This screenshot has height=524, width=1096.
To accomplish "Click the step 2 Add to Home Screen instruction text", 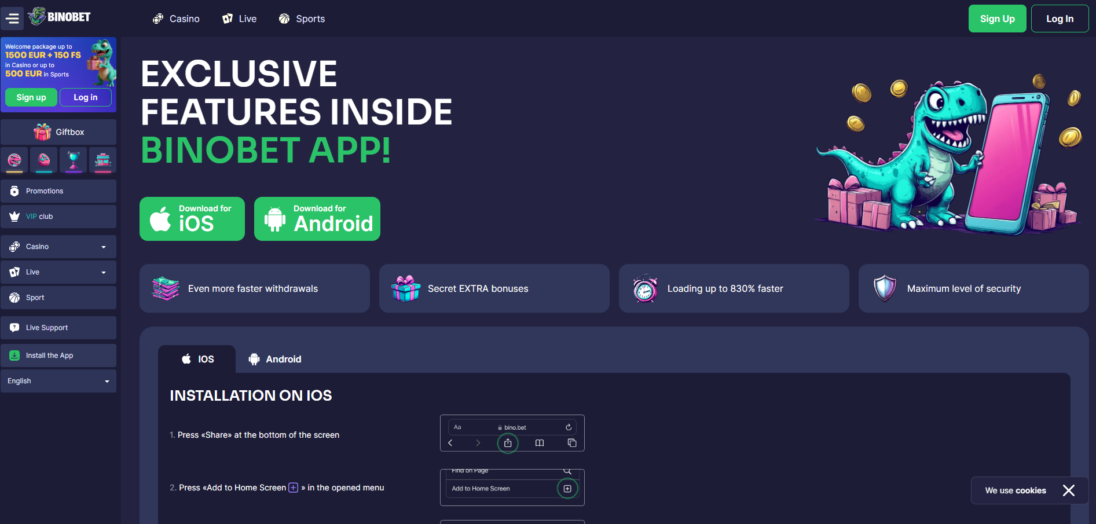I will [x=277, y=488].
